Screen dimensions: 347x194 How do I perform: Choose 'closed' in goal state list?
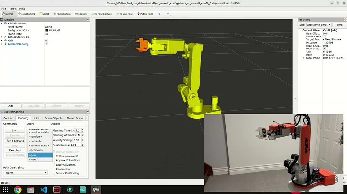click(40, 159)
